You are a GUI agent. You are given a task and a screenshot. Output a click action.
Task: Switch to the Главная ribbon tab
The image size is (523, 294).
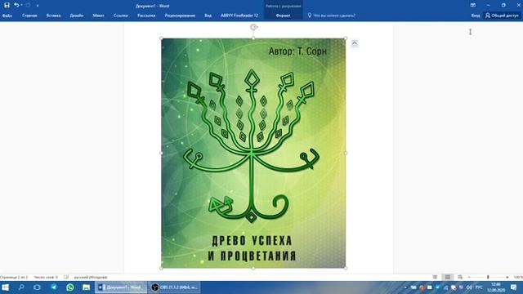(29, 16)
